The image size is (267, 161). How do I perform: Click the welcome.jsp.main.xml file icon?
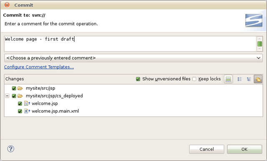coord(27,111)
